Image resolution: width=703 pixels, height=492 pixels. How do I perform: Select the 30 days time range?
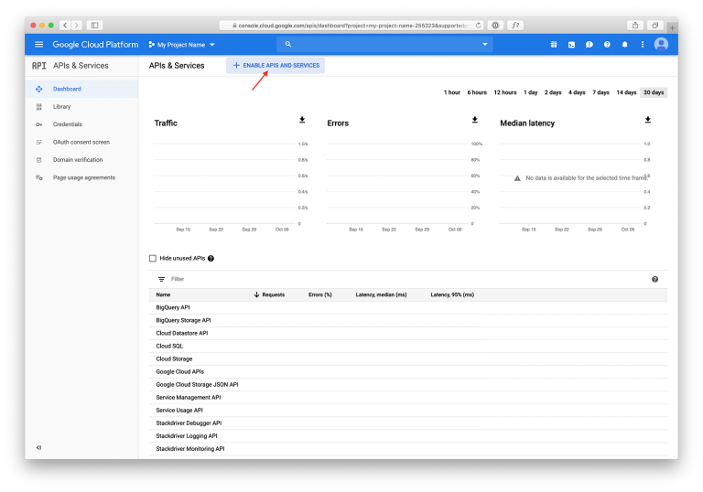[x=654, y=92]
